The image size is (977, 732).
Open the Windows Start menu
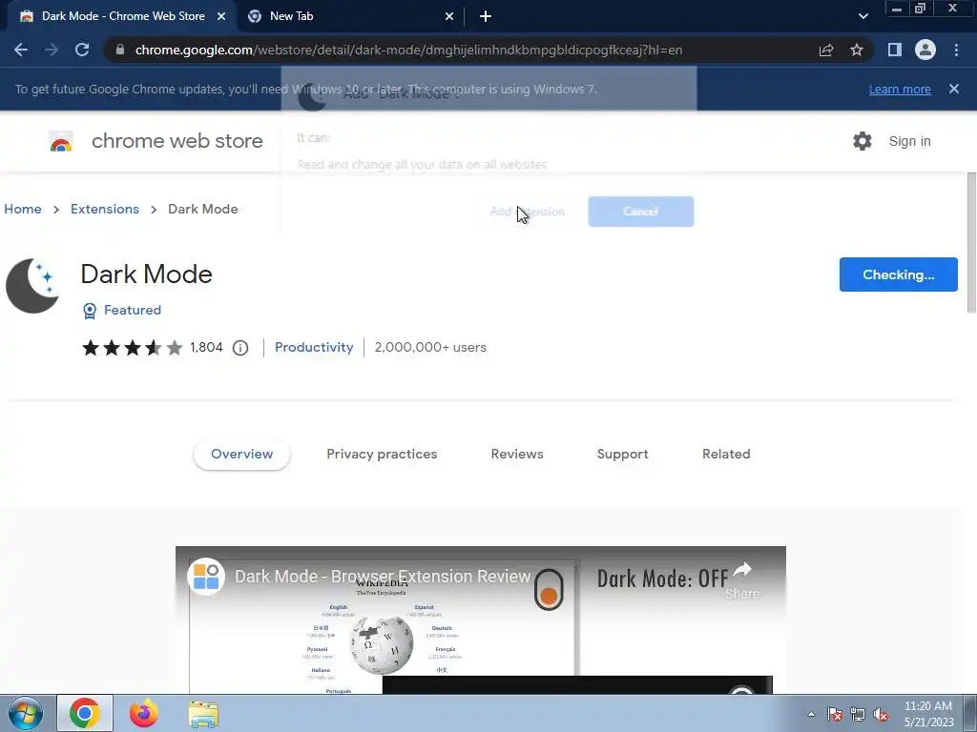25,713
